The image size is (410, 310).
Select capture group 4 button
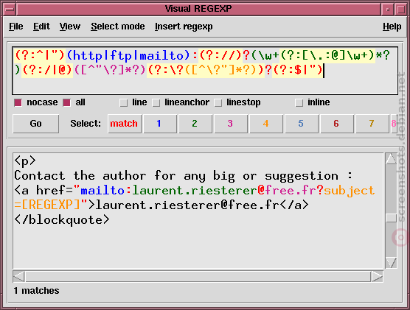pyautogui.click(x=266, y=124)
